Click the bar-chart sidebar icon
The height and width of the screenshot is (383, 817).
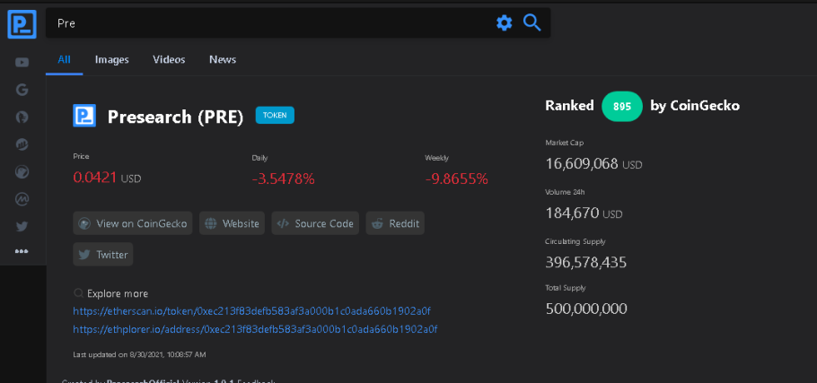[x=22, y=144]
